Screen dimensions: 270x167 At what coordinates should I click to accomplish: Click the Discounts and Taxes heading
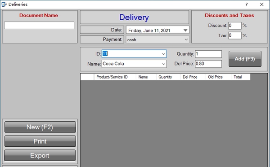[229, 15]
